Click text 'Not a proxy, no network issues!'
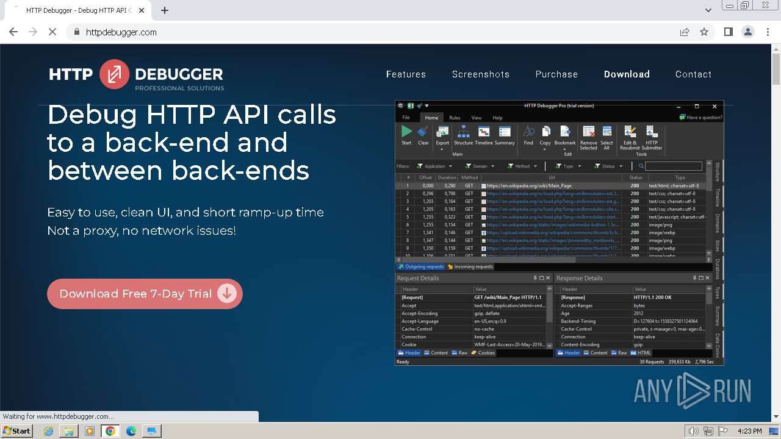The height and width of the screenshot is (439, 781). pos(142,231)
